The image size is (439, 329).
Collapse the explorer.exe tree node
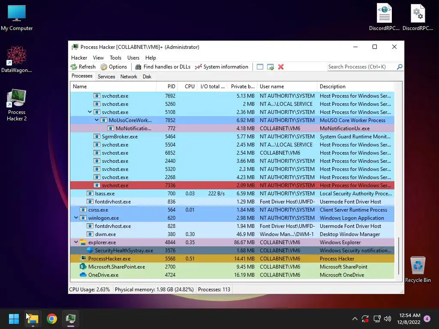[76, 242]
